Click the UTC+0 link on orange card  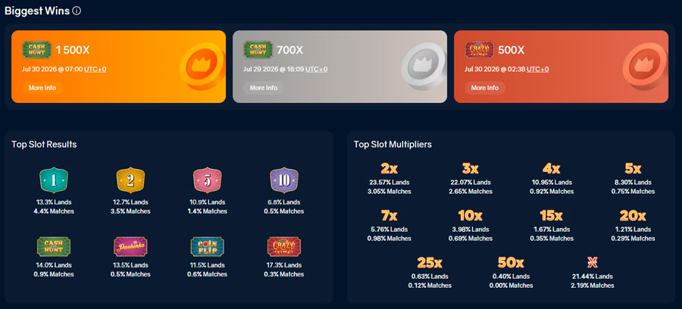point(95,69)
